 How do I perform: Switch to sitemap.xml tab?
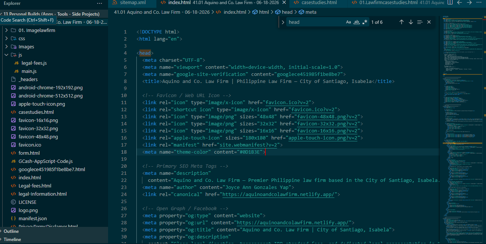[x=132, y=3]
